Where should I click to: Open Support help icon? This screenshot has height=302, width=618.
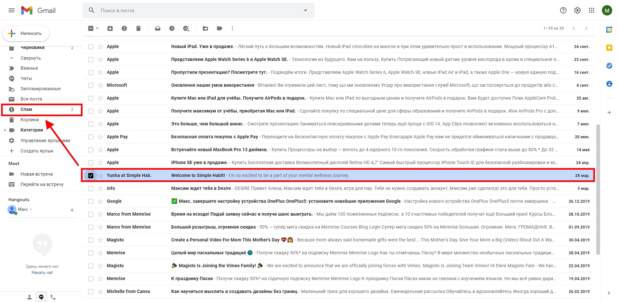coord(563,10)
